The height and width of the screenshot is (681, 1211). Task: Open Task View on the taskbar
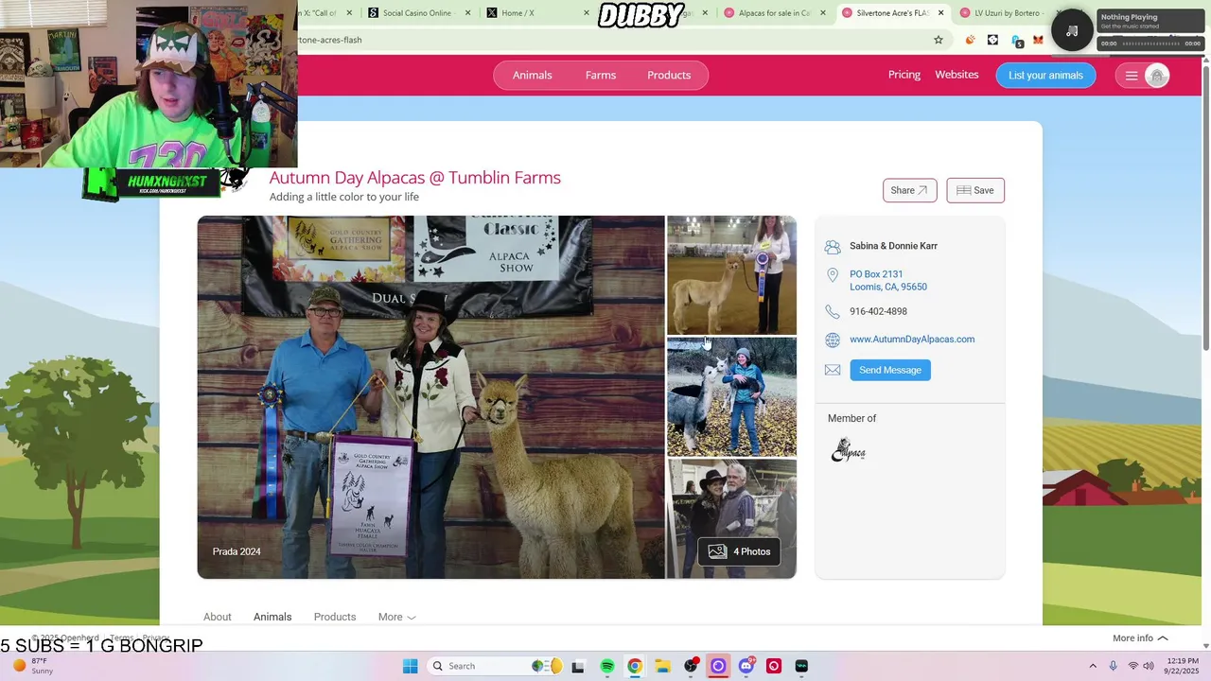click(577, 666)
